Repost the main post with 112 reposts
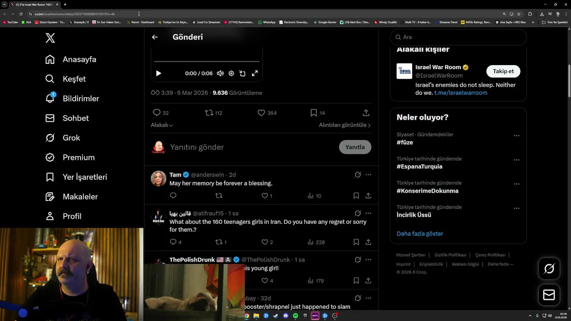This screenshot has height=321, width=571. tap(213, 113)
